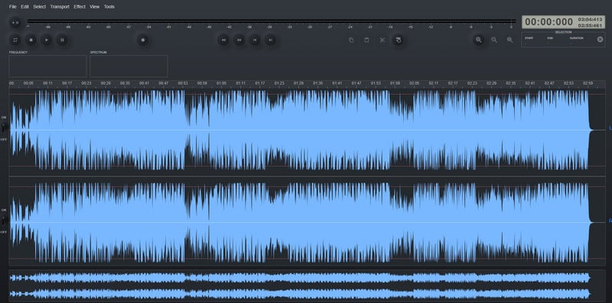Image resolution: width=612 pixels, height=303 pixels.
Task: Toggle loop playback
Action: (15, 40)
